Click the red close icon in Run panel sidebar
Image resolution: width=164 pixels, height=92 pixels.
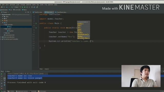pos(2,88)
